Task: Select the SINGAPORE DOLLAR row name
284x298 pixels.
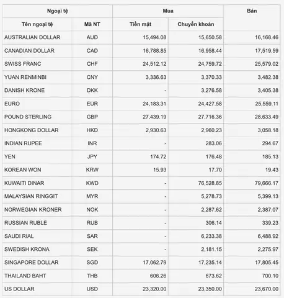Action: (x=32, y=263)
